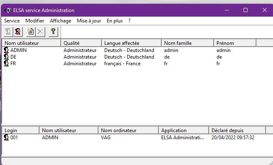
Task: Click the new document toolbar icon
Action: 31,32
